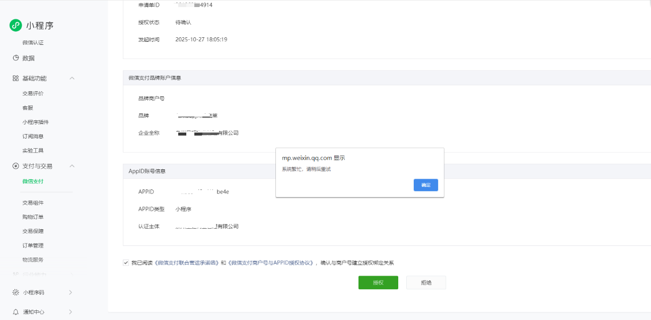This screenshot has width=651, height=320.
Task: Click the 授权状态 label
Action: tap(149, 22)
